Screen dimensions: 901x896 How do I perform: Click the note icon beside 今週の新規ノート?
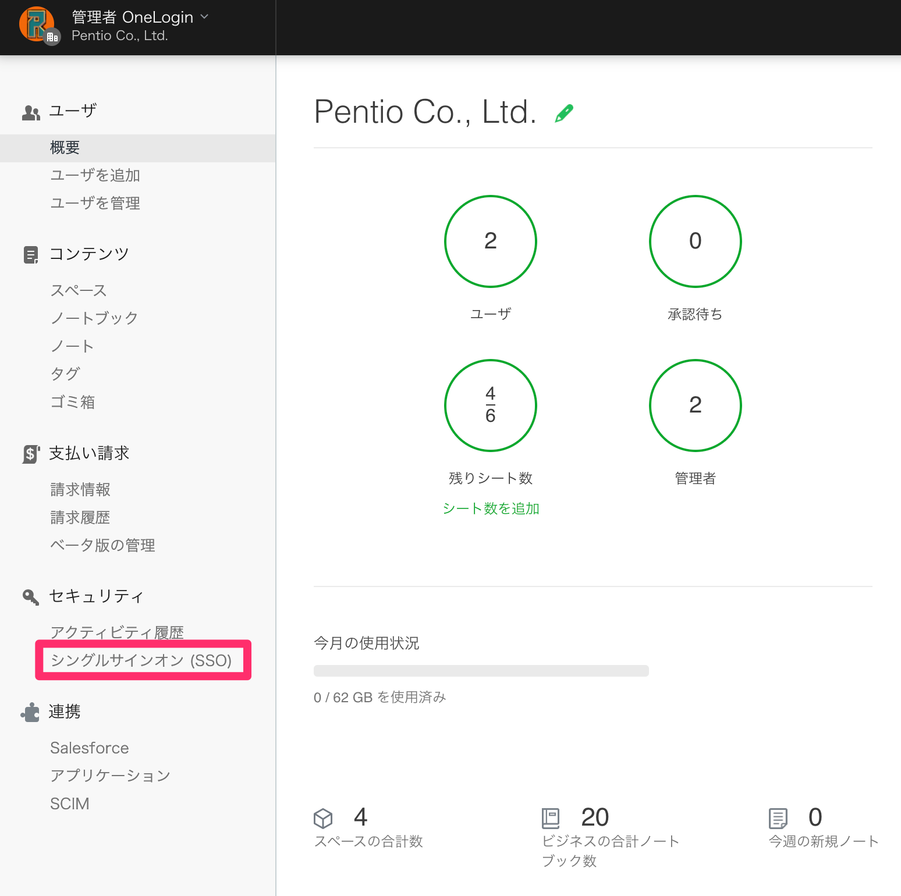(778, 818)
